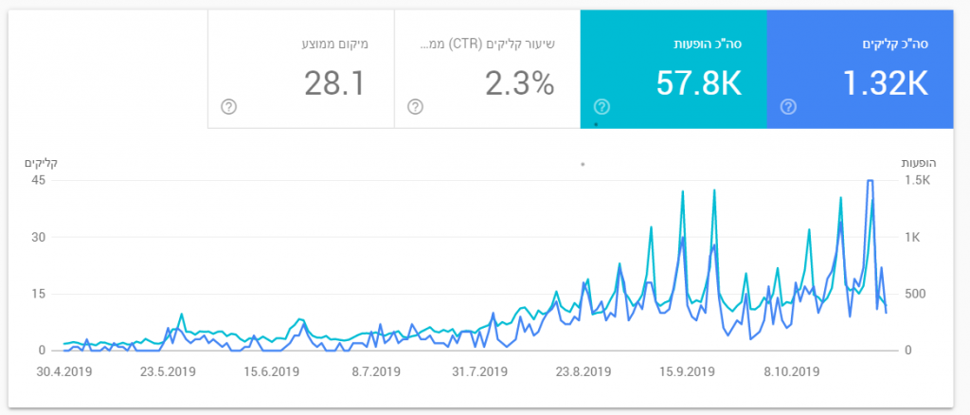Click the 8.10.2019 date axis label
Image resolution: width=970 pixels, height=415 pixels.
tap(792, 371)
